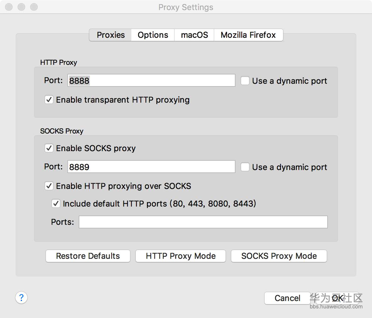Switch to the Proxies tab

[111, 35]
